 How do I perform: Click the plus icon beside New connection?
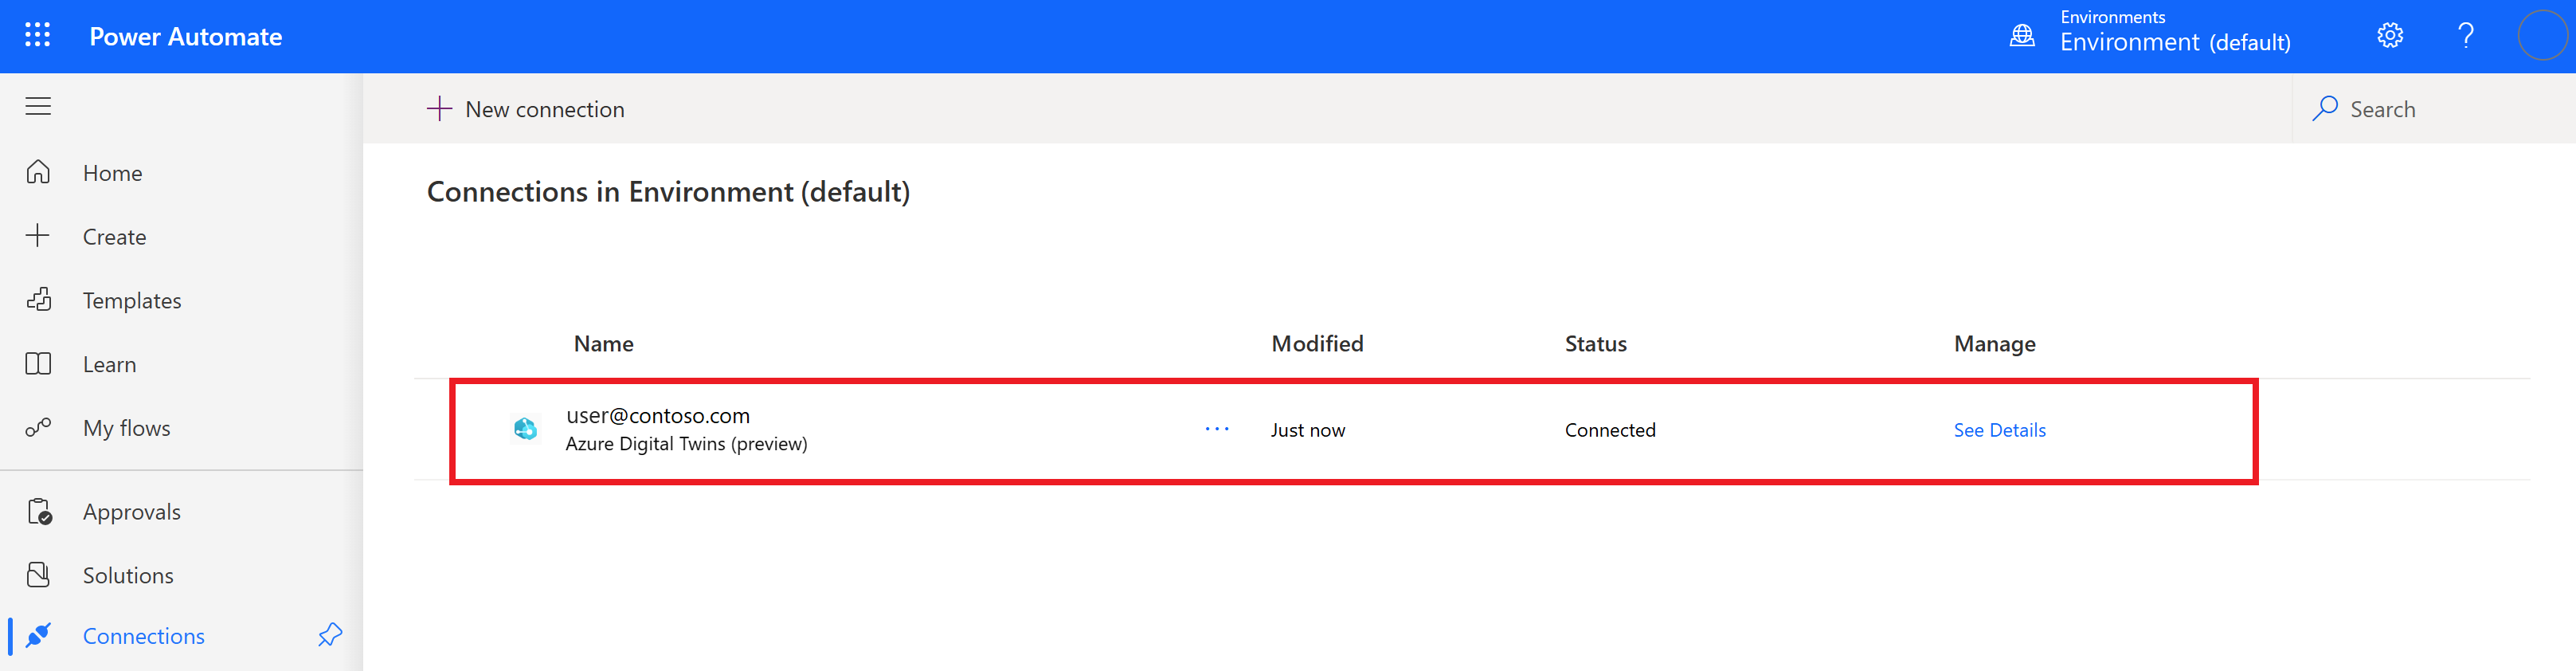[x=439, y=108]
